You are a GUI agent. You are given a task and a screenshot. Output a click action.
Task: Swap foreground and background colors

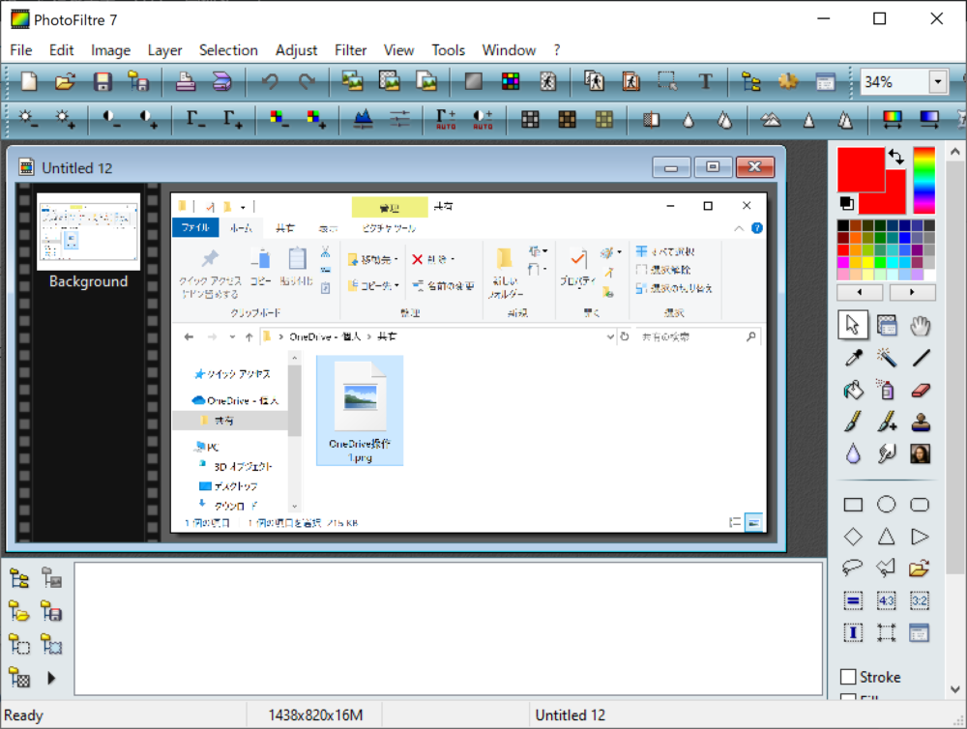click(x=896, y=158)
